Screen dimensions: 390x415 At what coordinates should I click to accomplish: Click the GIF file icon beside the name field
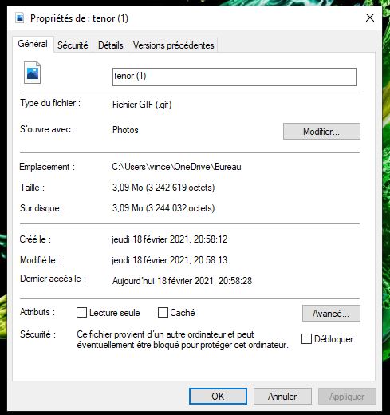pyautogui.click(x=32, y=73)
